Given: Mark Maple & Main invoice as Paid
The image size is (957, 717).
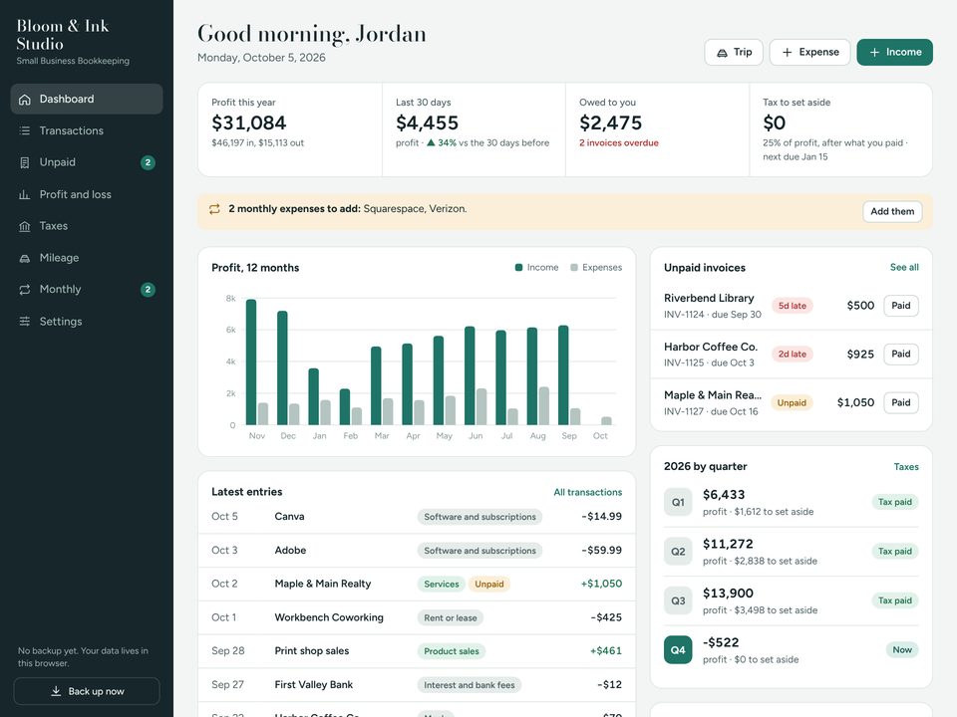Looking at the screenshot, I should pos(901,402).
